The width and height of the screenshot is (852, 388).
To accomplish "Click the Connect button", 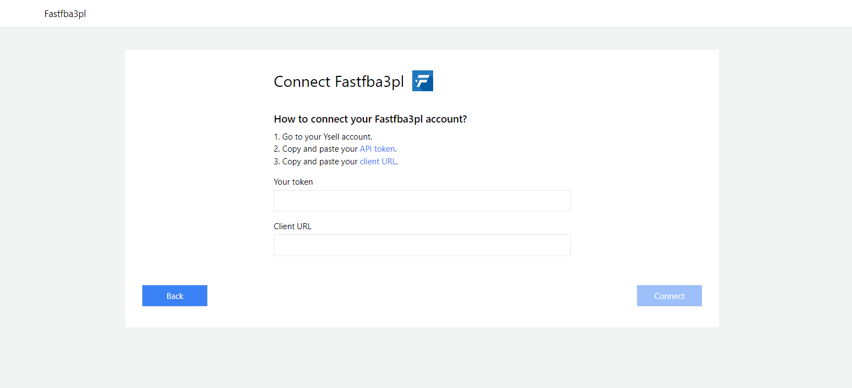I will pos(670,296).
